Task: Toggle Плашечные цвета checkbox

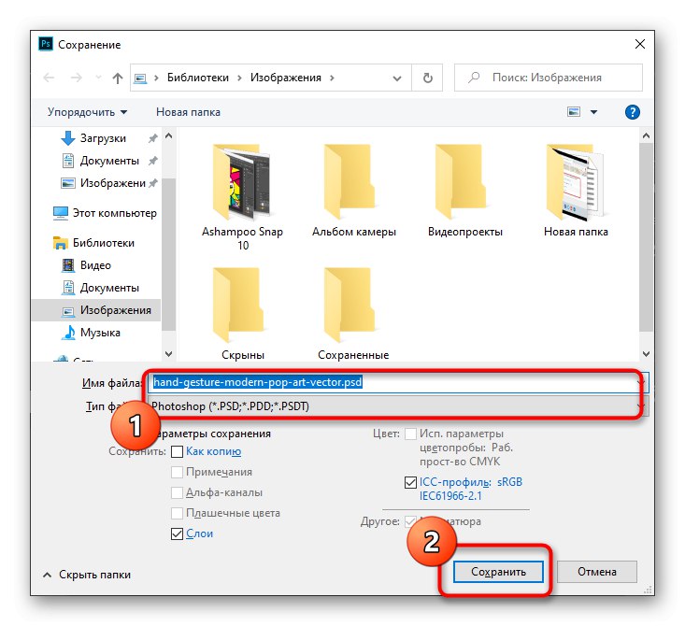Action: pyautogui.click(x=177, y=513)
